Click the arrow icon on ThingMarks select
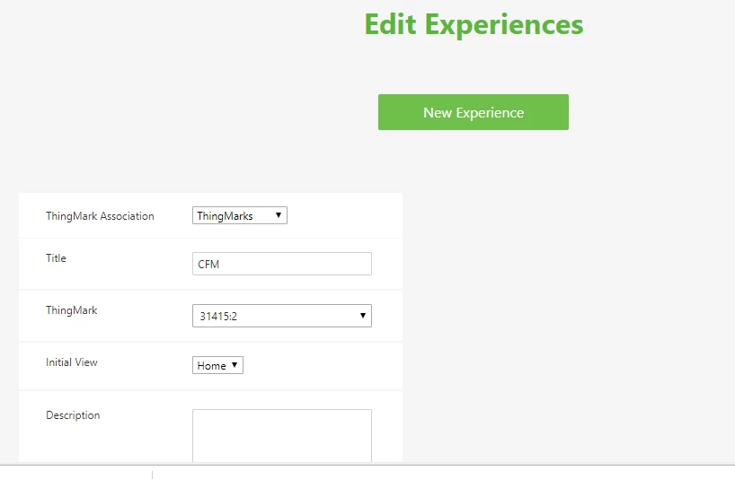The image size is (735, 479). (278, 215)
